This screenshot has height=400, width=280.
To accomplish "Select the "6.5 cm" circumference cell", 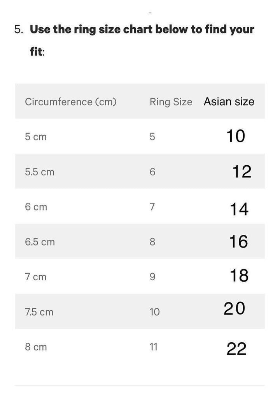I will [x=40, y=242].
